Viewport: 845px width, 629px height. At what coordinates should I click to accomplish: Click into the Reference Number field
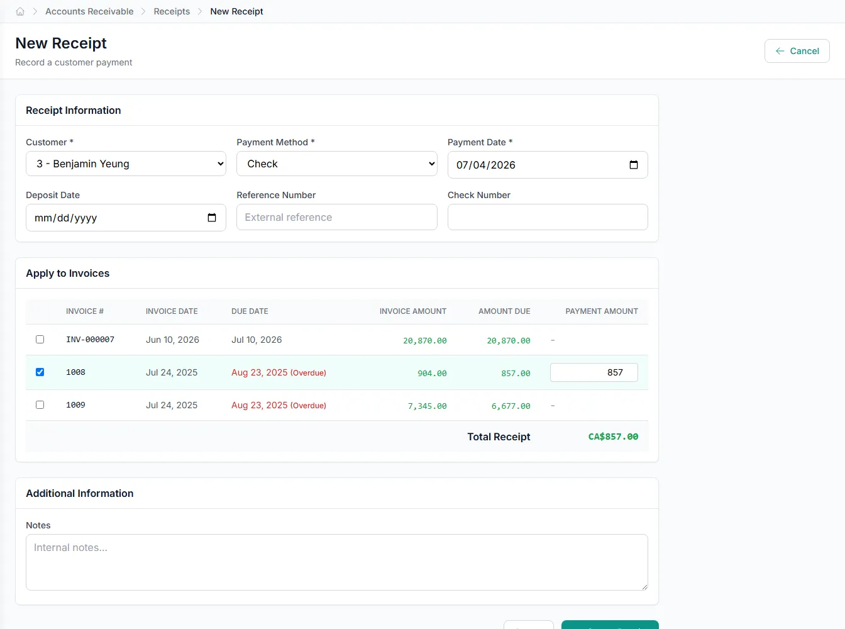click(x=337, y=217)
